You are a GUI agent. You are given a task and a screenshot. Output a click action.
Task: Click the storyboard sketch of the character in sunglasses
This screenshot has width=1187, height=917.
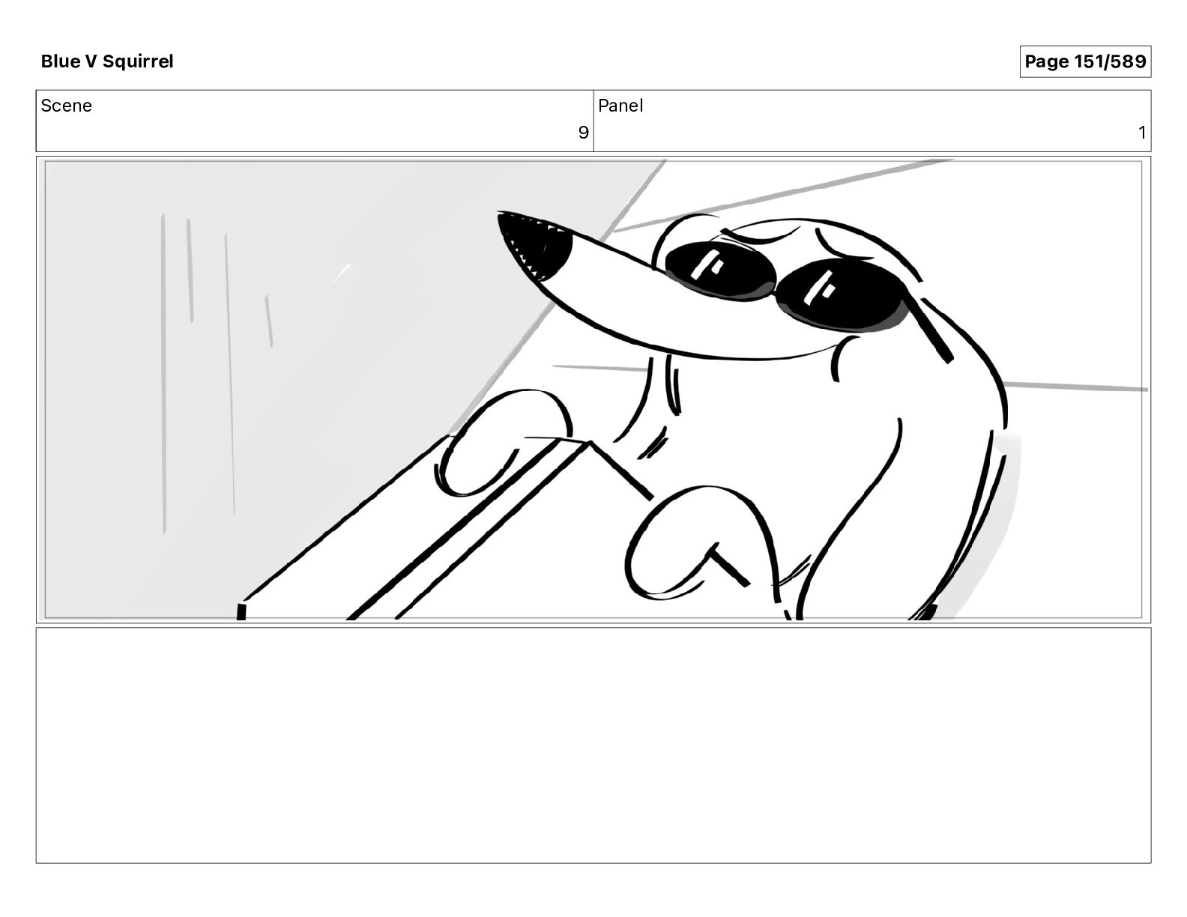point(593,390)
